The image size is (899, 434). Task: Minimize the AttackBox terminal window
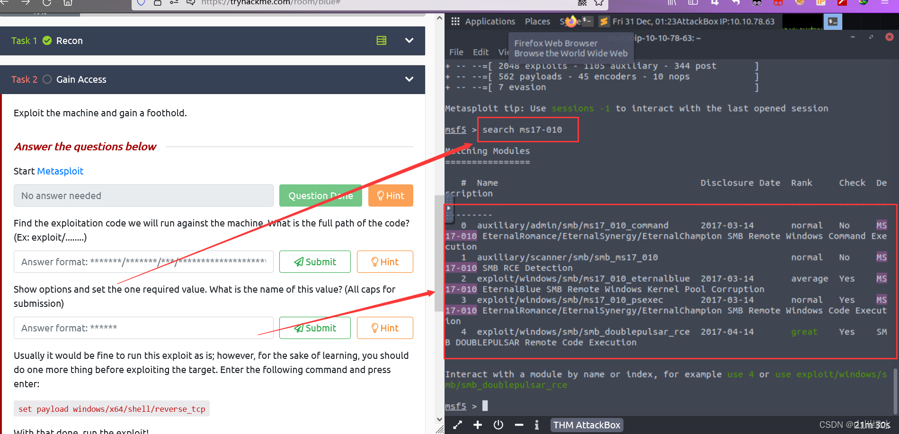click(x=853, y=37)
